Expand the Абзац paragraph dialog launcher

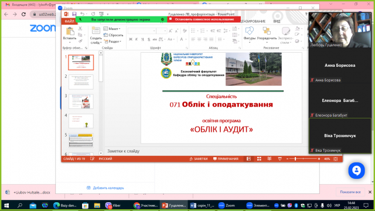(x=240, y=48)
